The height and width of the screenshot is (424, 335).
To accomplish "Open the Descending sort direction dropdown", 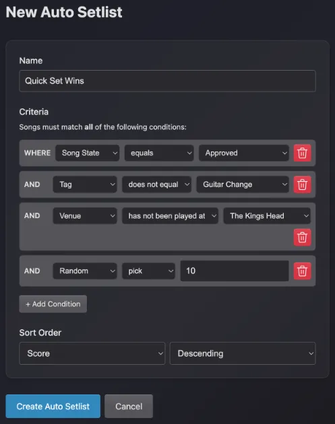I will tap(243, 353).
